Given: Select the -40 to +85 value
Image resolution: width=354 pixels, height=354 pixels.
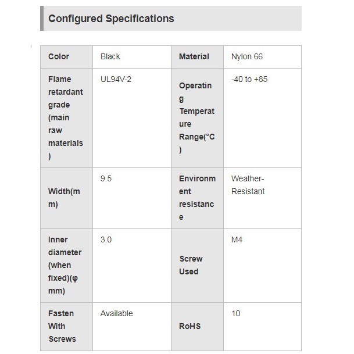Looking at the screenshot, I should coord(249,79).
